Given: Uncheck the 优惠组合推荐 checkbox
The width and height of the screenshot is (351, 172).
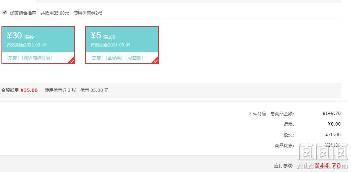Looking at the screenshot, I should (x=5, y=12).
